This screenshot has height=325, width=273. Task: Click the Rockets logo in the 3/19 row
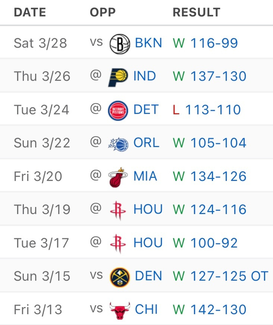[x=118, y=210]
